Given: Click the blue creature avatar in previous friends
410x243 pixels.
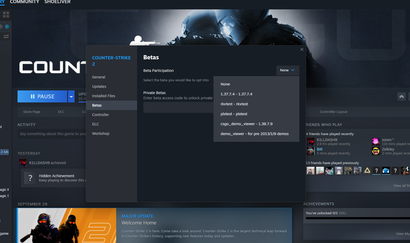Looking at the screenshot, I should 386,171.
